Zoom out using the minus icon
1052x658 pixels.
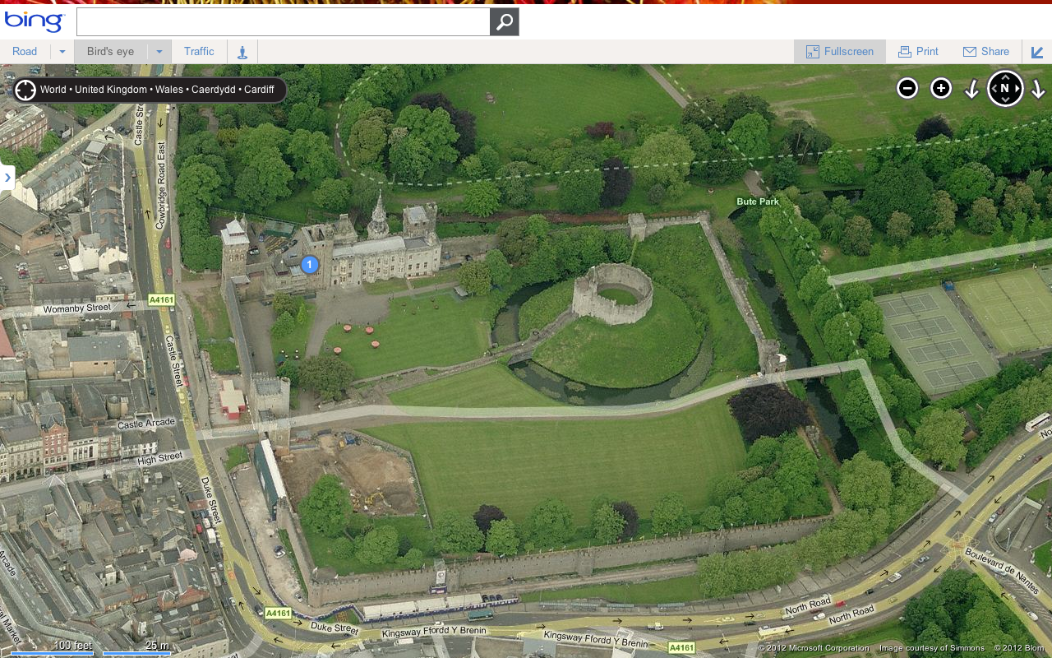907,87
